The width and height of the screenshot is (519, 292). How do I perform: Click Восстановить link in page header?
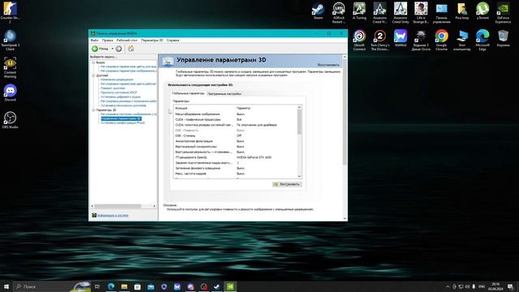[x=328, y=65]
